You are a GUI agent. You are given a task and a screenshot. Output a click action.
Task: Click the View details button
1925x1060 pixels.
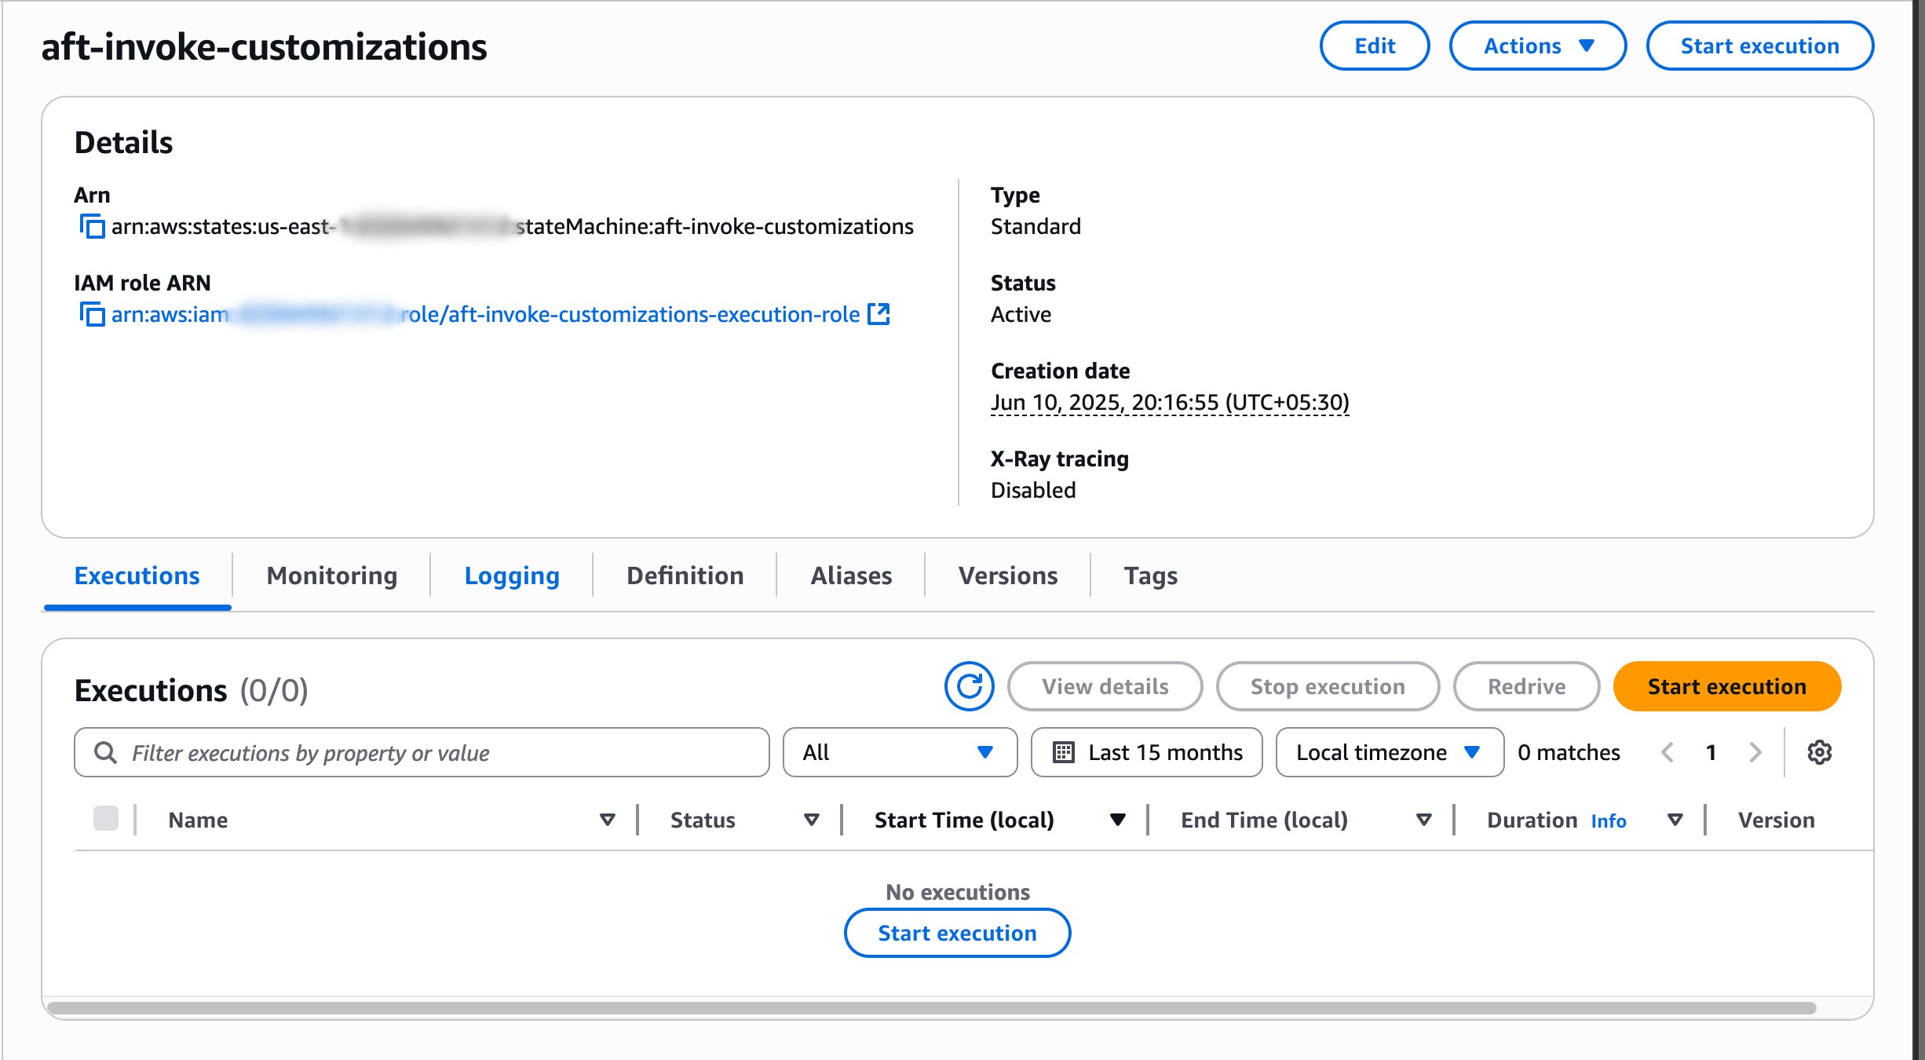click(x=1105, y=686)
